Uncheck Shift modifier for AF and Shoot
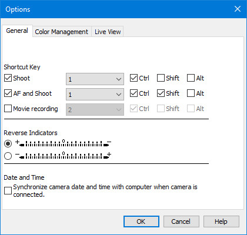 tap(161, 93)
